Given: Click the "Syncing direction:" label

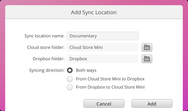Looking at the screenshot, I should pos(47,70).
